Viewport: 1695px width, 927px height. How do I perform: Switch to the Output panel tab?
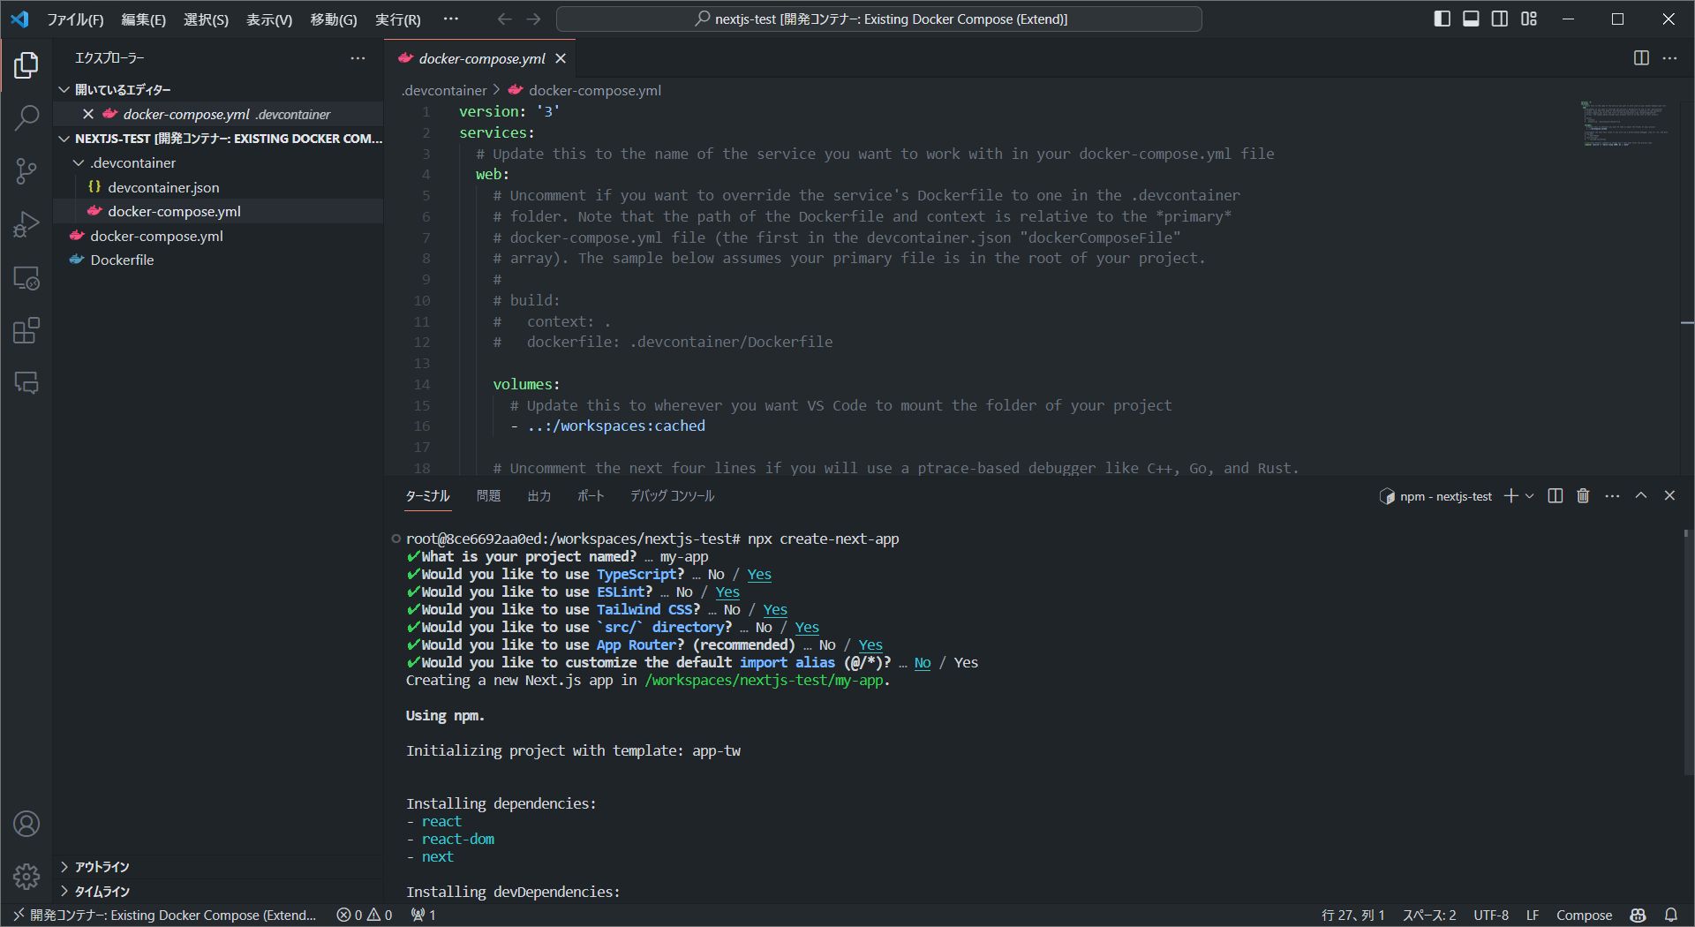pyautogui.click(x=539, y=496)
